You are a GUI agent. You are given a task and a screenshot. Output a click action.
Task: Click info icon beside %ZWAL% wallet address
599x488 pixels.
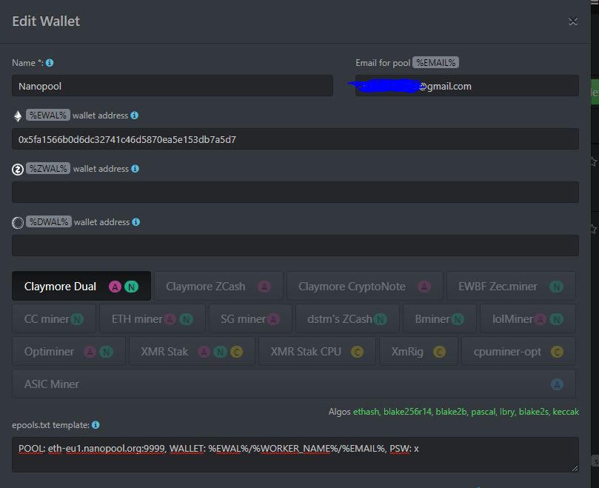(135, 169)
